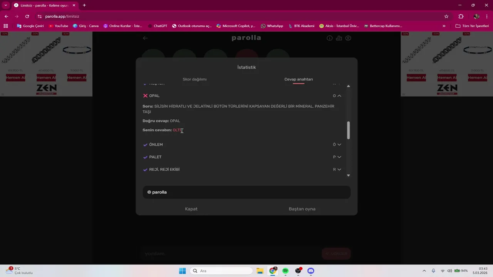Open the Aksis - İstanbul Üniv bookmark

pyautogui.click(x=339, y=26)
